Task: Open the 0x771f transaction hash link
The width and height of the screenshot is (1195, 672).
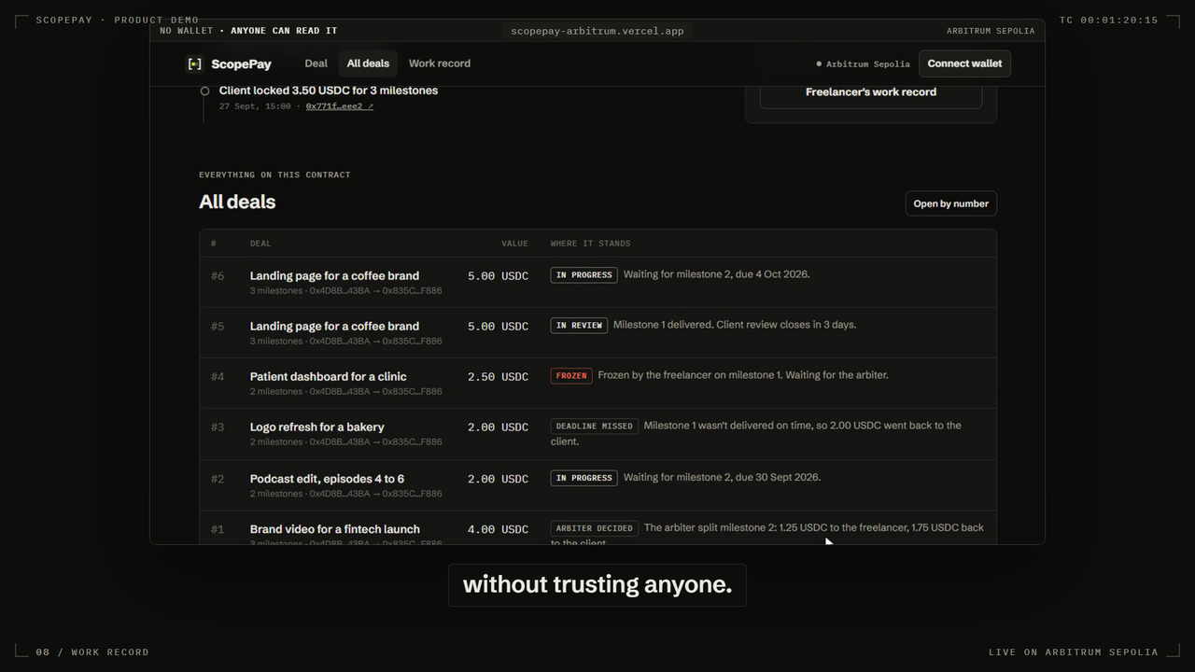Action: coord(340,106)
